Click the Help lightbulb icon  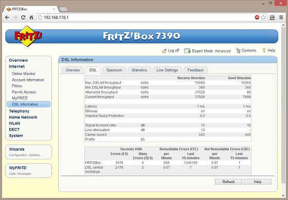(x=264, y=50)
